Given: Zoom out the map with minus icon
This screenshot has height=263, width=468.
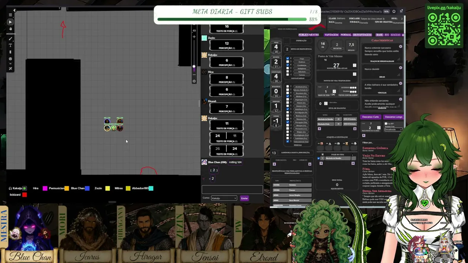Looking at the screenshot, I should pos(194,75).
